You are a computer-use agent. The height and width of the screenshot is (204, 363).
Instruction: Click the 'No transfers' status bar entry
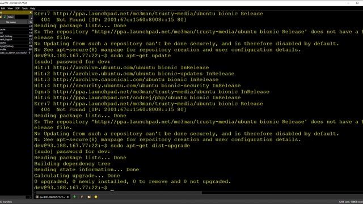point(6,202)
